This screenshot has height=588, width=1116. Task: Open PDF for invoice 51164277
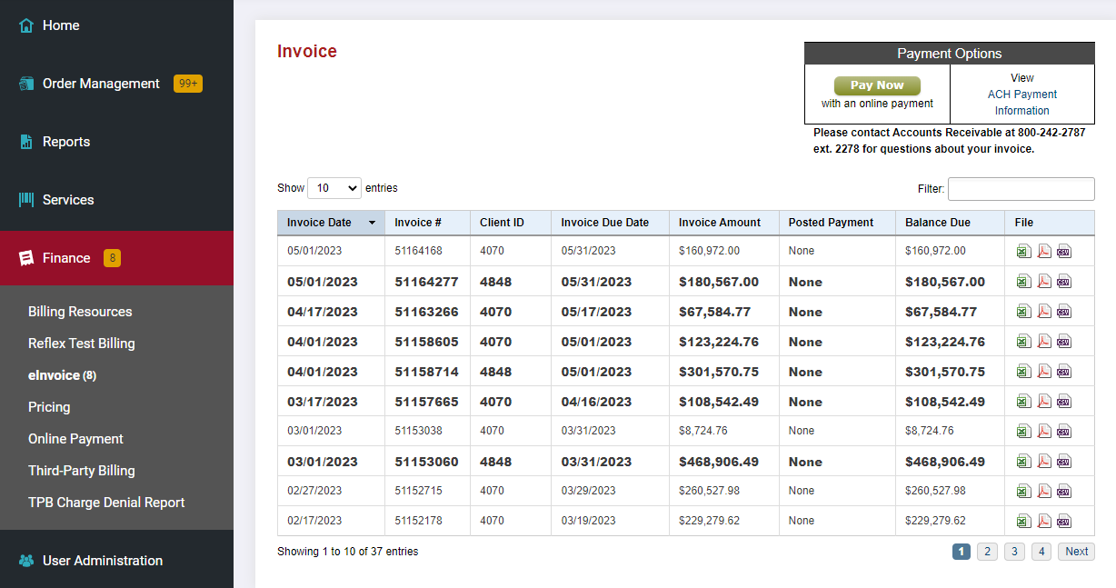(1044, 282)
